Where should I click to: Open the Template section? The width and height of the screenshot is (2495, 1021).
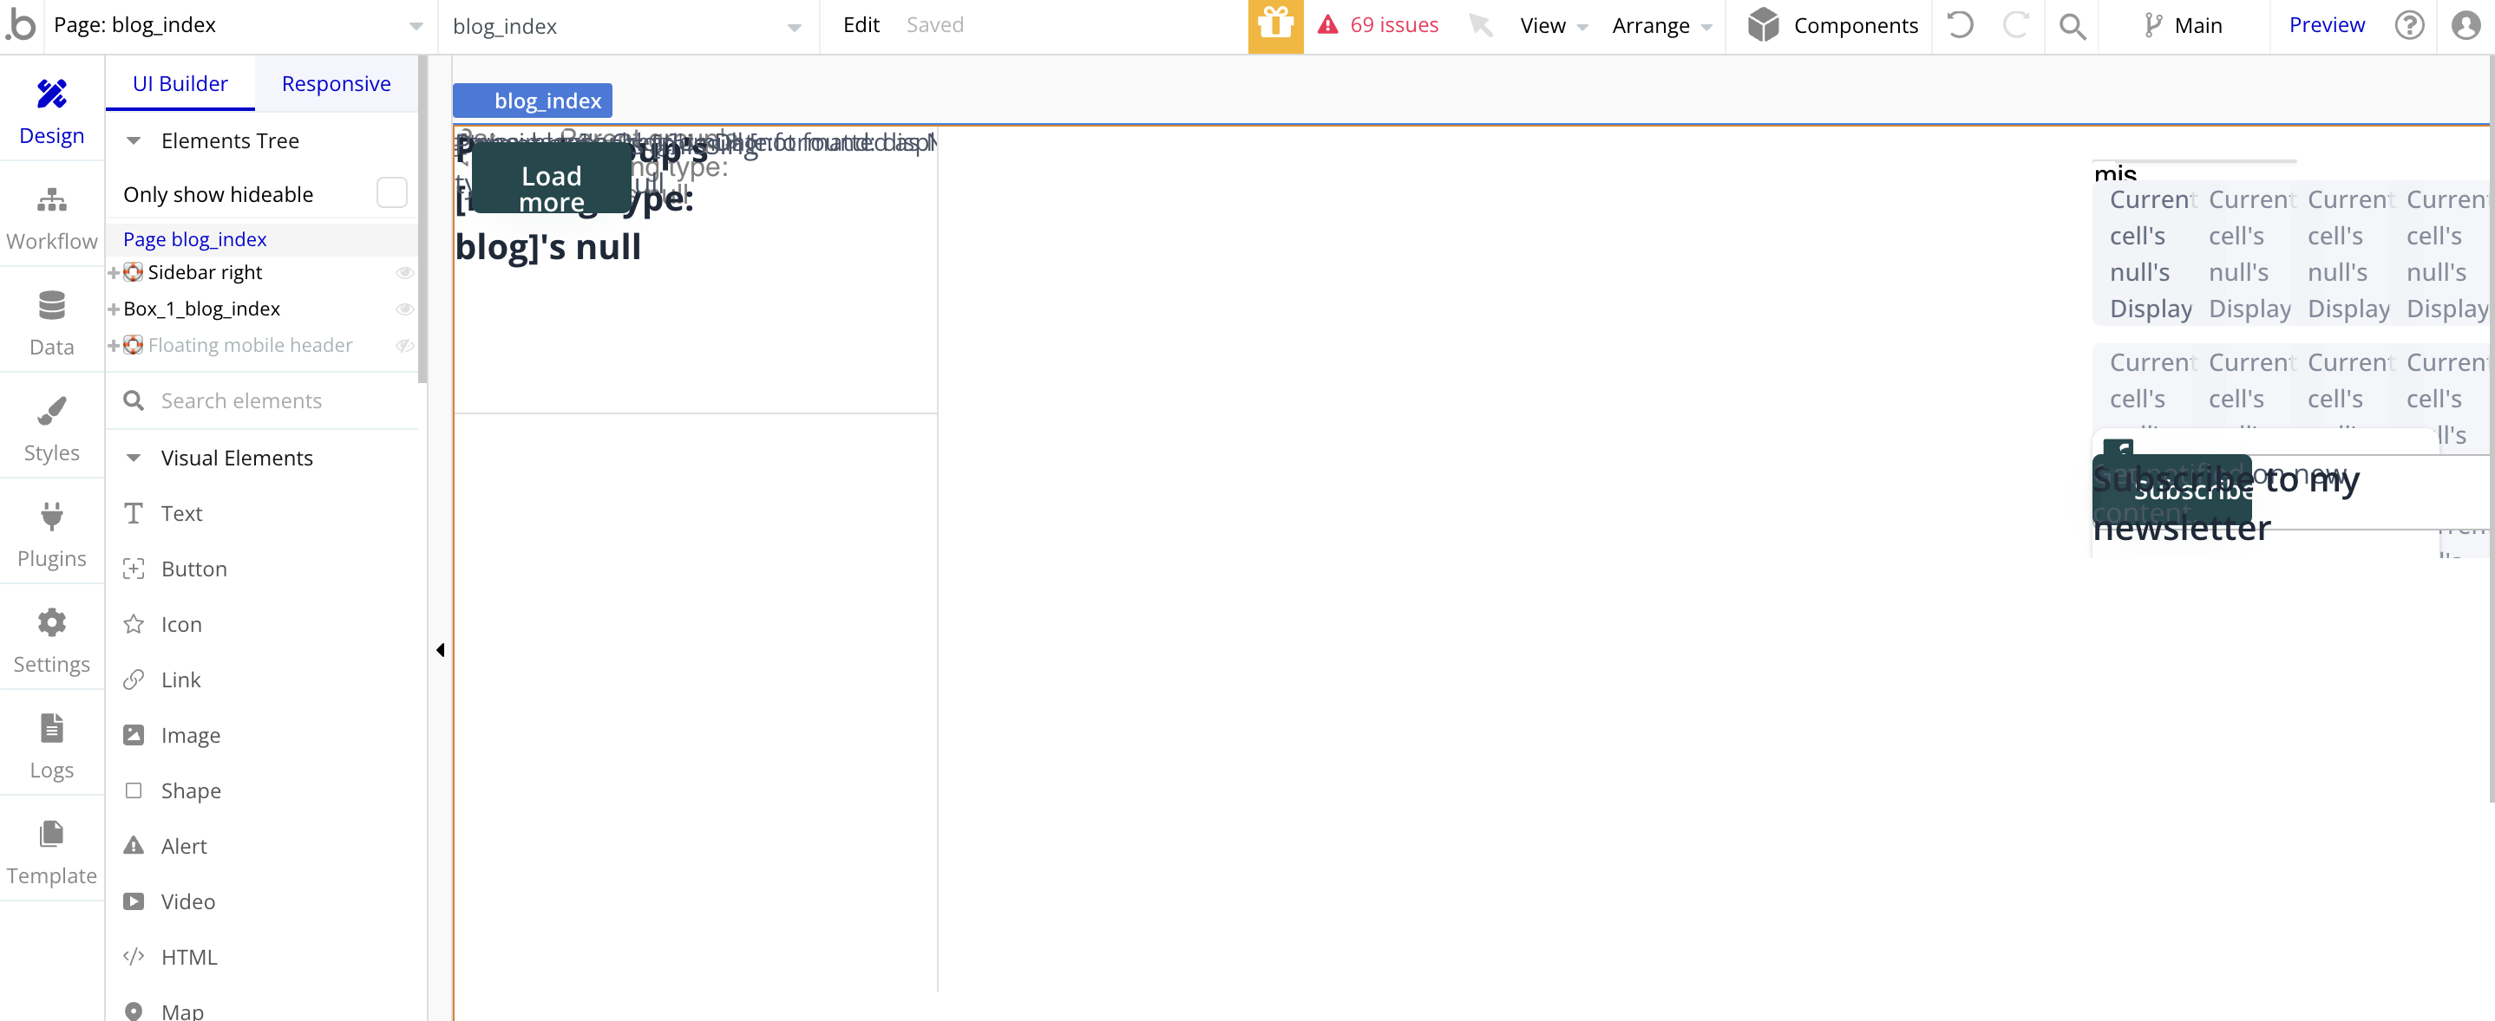pyautogui.click(x=51, y=852)
